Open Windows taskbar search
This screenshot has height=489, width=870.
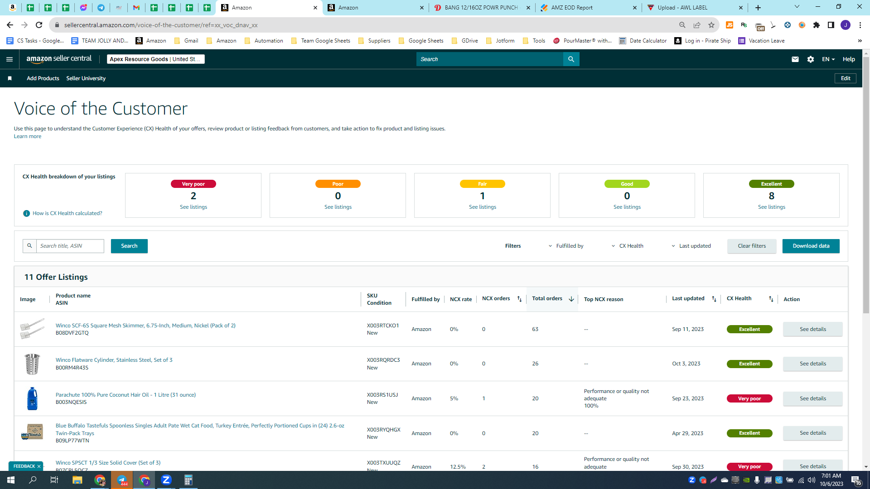pyautogui.click(x=33, y=480)
